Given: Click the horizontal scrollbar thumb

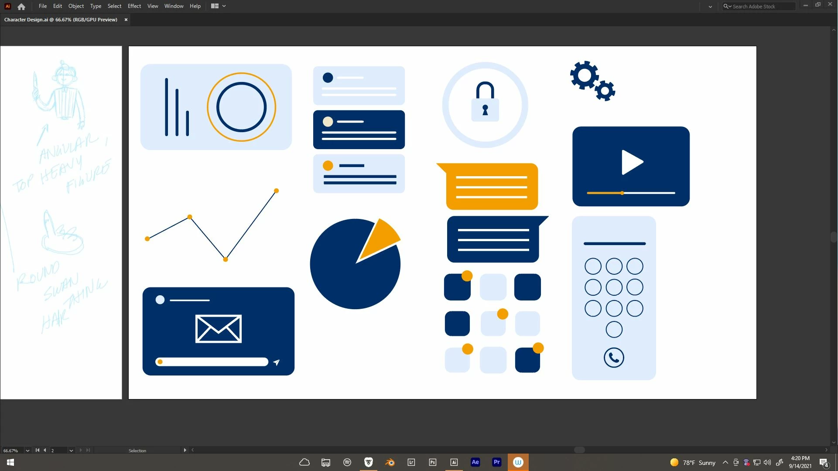Looking at the screenshot, I should pos(579,450).
